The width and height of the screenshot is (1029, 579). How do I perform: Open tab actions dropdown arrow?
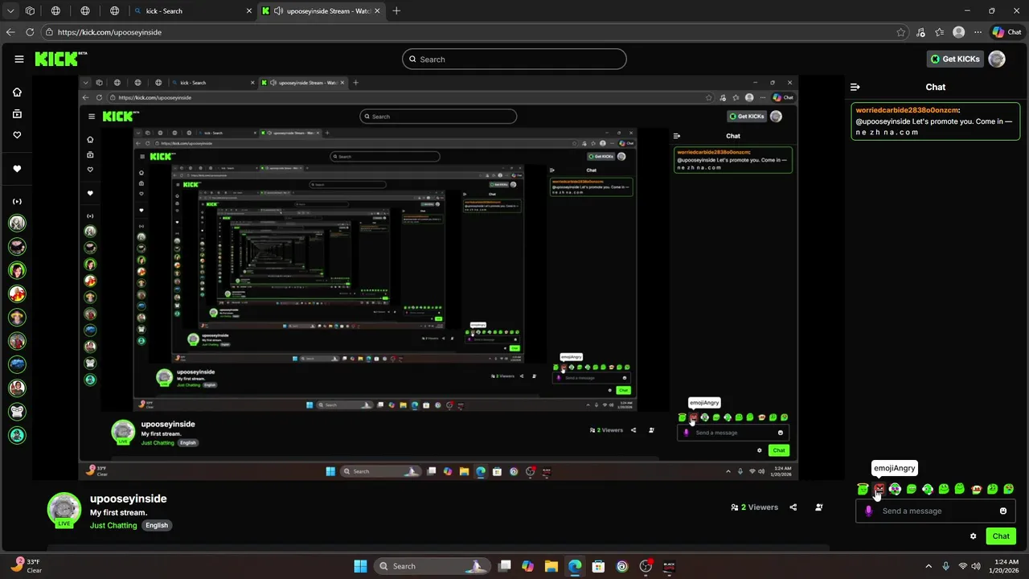coord(10,11)
